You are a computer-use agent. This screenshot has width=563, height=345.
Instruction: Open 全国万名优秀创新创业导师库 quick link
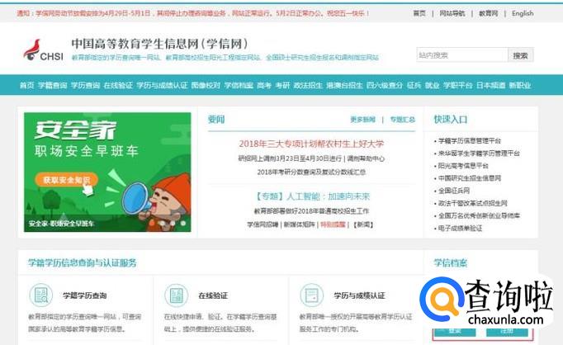pyautogui.click(x=479, y=215)
